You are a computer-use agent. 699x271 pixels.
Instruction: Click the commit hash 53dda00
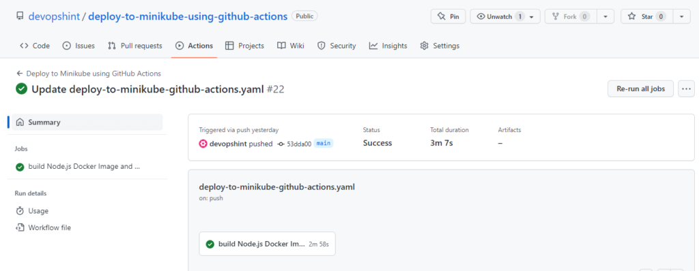click(299, 144)
